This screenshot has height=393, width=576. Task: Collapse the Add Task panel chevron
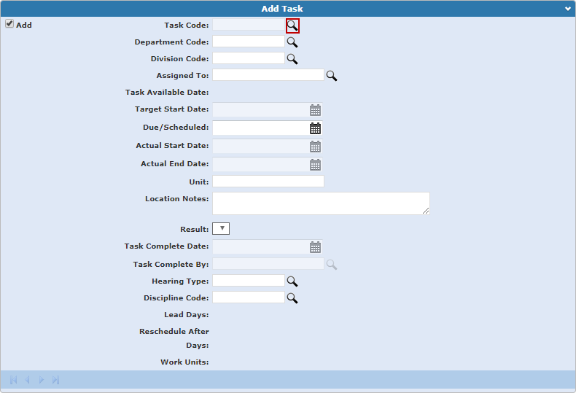click(x=568, y=9)
